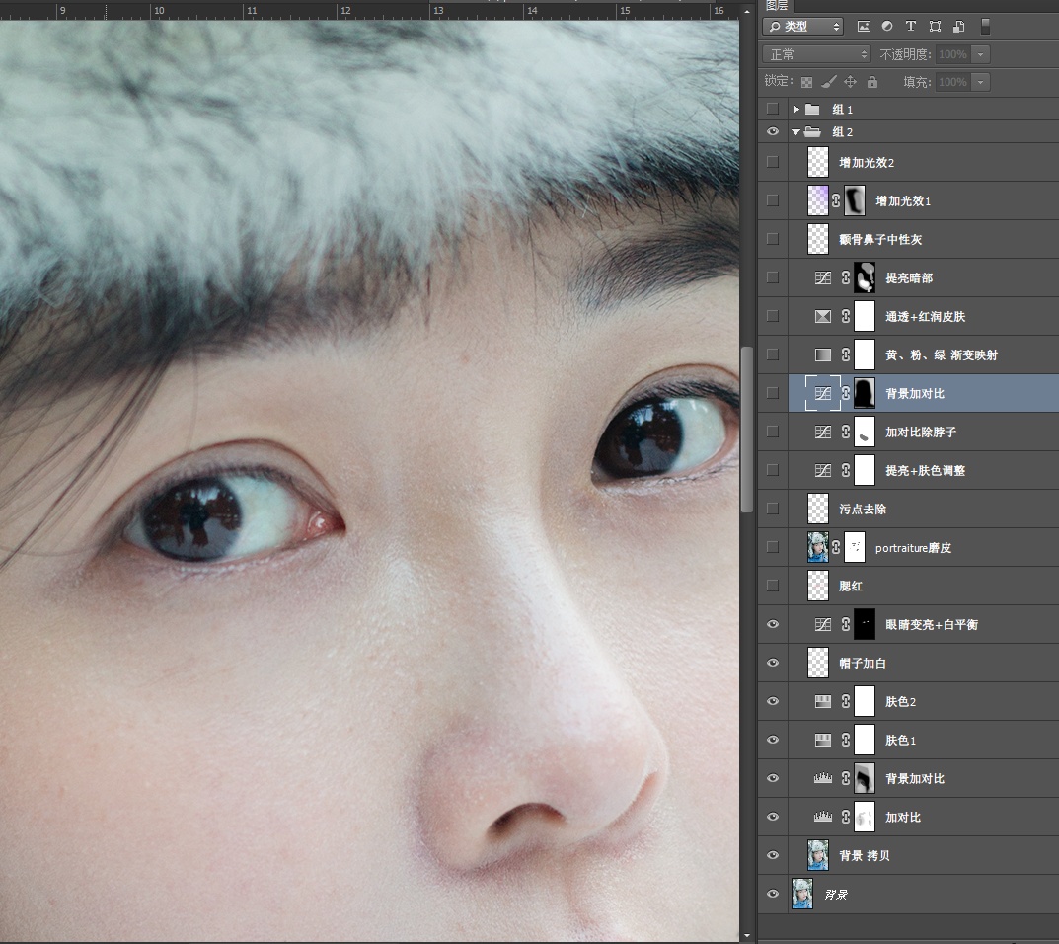Click the 组 2 open folder icon
This screenshot has height=944, width=1059.
pyautogui.click(x=812, y=131)
